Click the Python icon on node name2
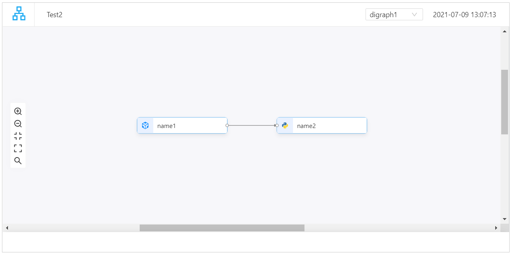The image size is (512, 256). click(285, 125)
